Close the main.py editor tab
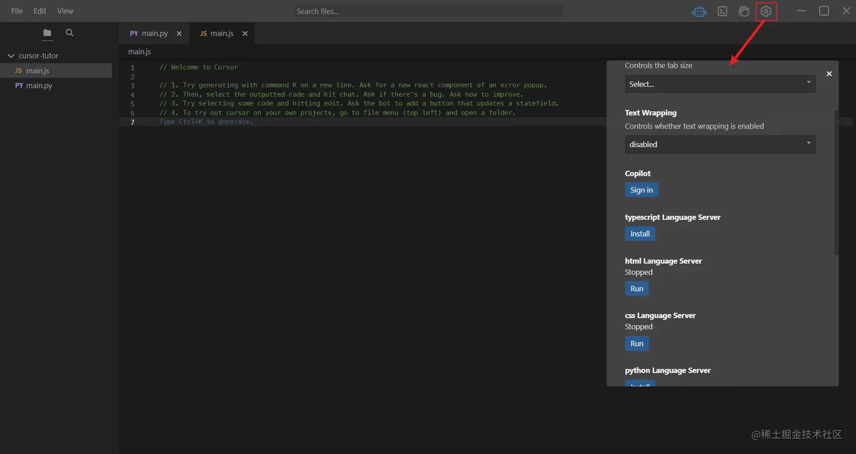 coord(179,33)
